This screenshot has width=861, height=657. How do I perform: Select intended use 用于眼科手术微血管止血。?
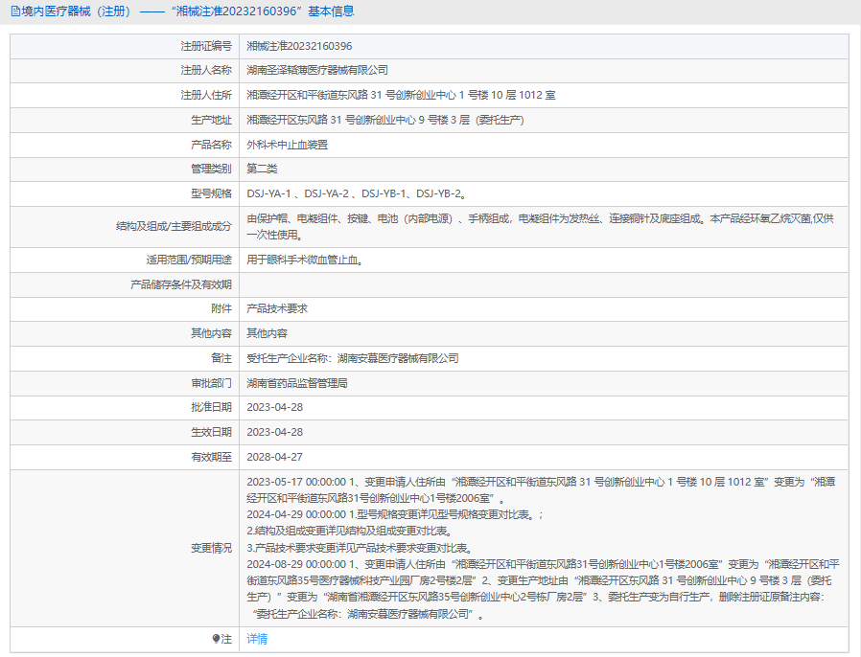tap(305, 260)
